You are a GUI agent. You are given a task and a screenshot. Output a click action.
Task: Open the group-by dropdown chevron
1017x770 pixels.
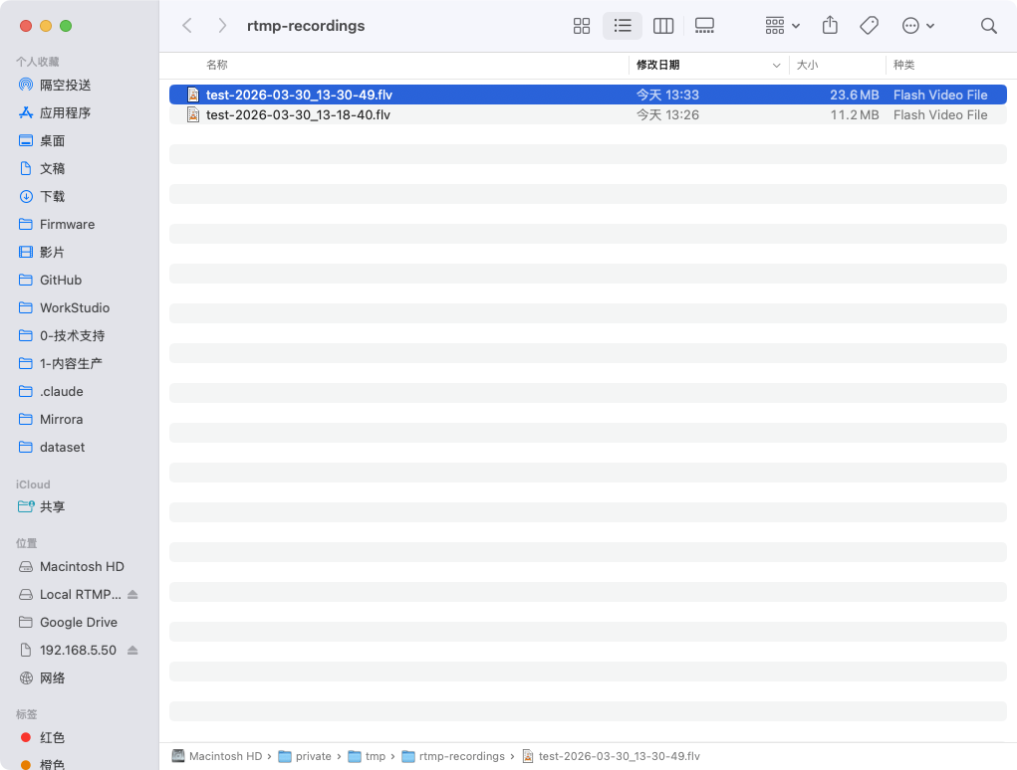click(795, 26)
